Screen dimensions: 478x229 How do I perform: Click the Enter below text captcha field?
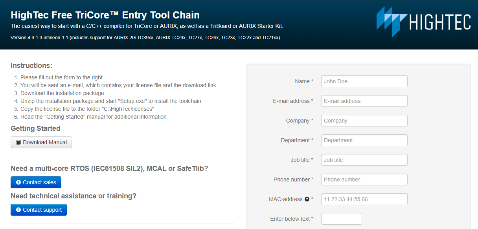pyautogui.click(x=342, y=219)
